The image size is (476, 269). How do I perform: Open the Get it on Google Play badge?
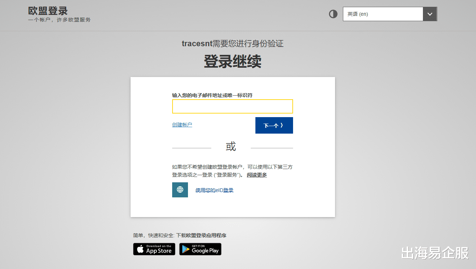tap(200, 249)
